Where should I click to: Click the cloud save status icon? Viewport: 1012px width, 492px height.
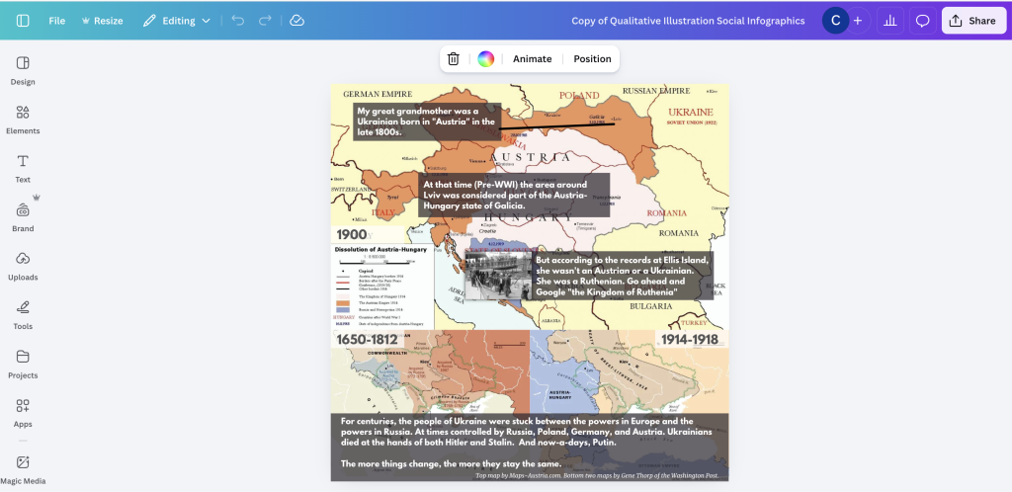(296, 21)
